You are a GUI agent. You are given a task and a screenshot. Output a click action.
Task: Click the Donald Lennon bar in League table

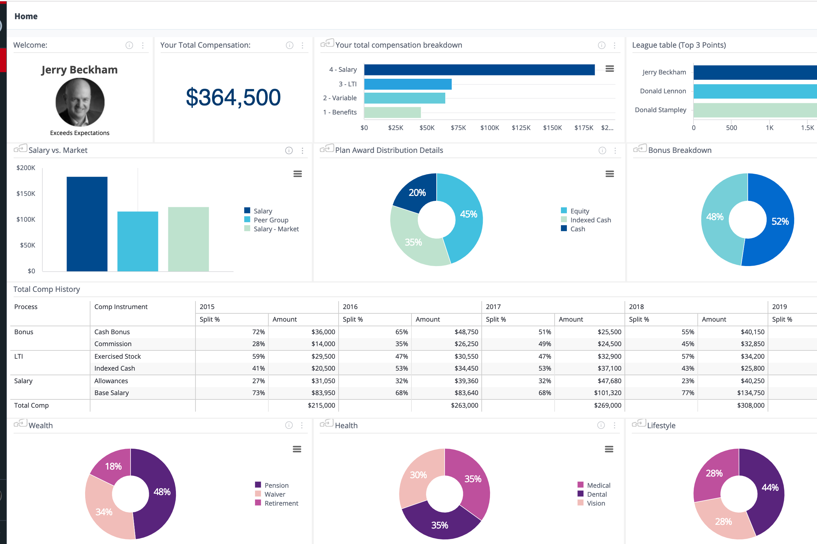pos(755,92)
